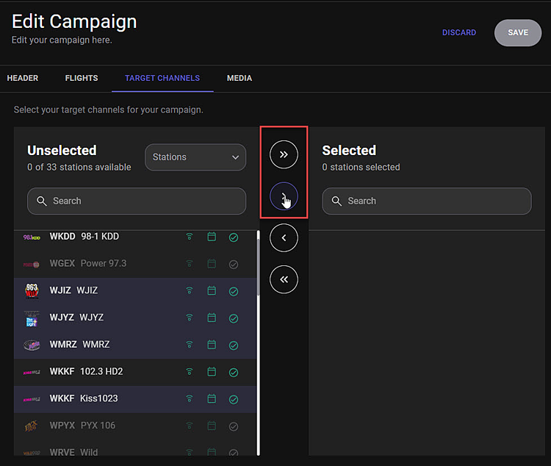
Task: Select the WKKF Kiss1023 row
Action: point(135,399)
